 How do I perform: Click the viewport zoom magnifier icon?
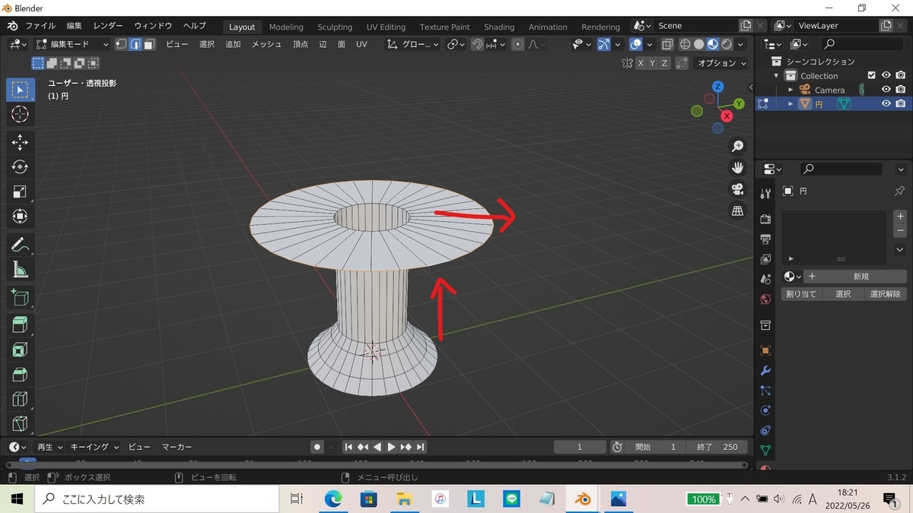(737, 146)
